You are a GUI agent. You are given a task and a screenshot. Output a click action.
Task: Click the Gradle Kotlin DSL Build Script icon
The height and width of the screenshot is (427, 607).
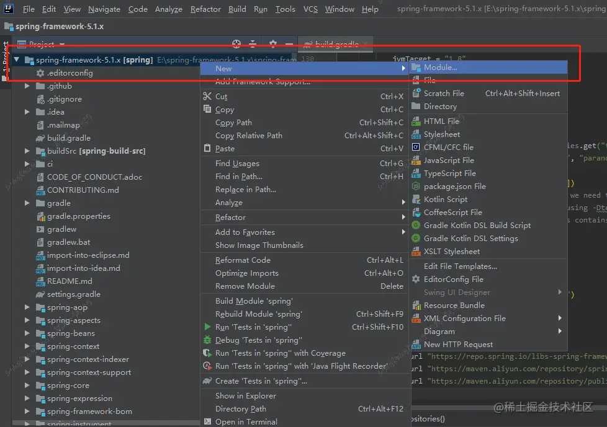point(416,226)
